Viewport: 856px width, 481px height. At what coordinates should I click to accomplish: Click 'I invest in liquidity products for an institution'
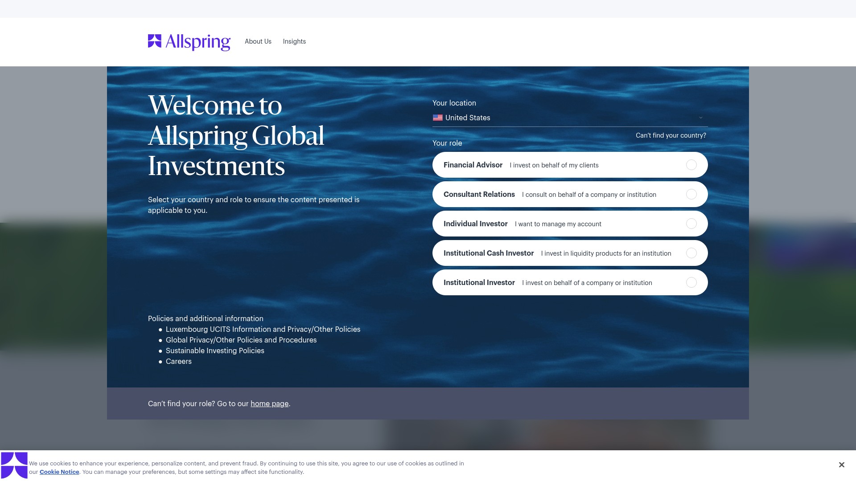pyautogui.click(x=606, y=253)
